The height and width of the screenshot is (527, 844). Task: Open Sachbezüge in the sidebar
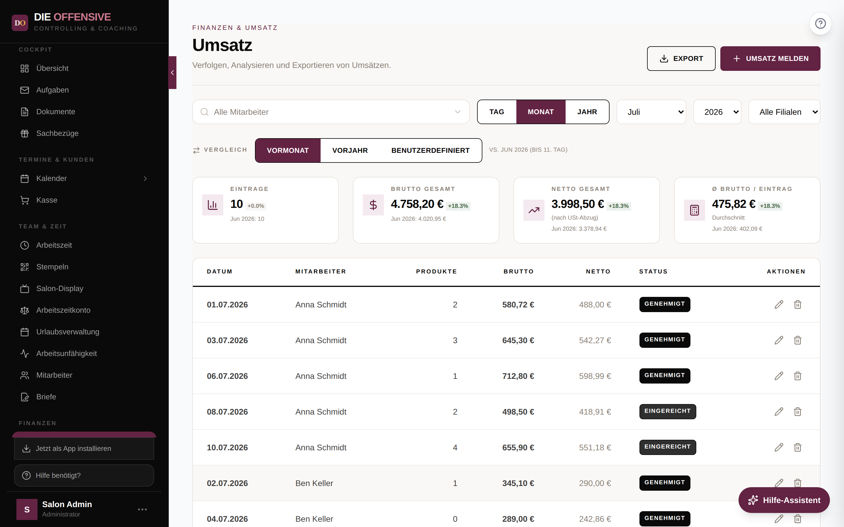(84, 133)
